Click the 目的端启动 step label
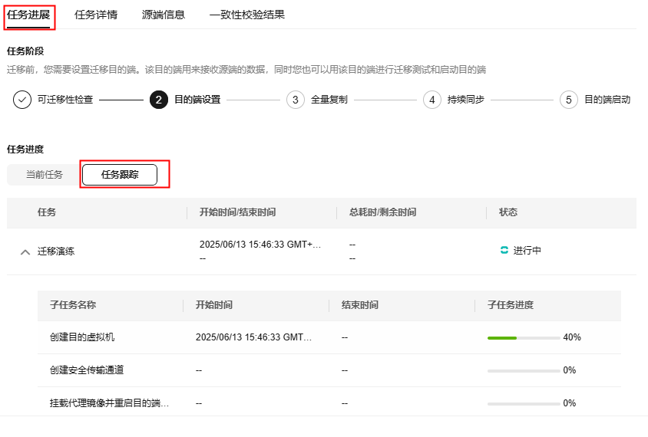This screenshot has height=437, width=648. [607, 100]
